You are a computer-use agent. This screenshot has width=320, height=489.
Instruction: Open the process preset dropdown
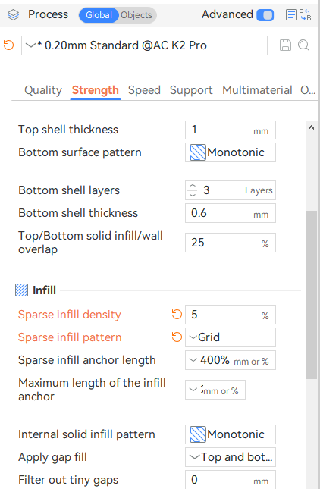144,45
